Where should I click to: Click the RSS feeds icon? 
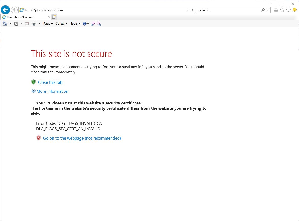pos(16,24)
